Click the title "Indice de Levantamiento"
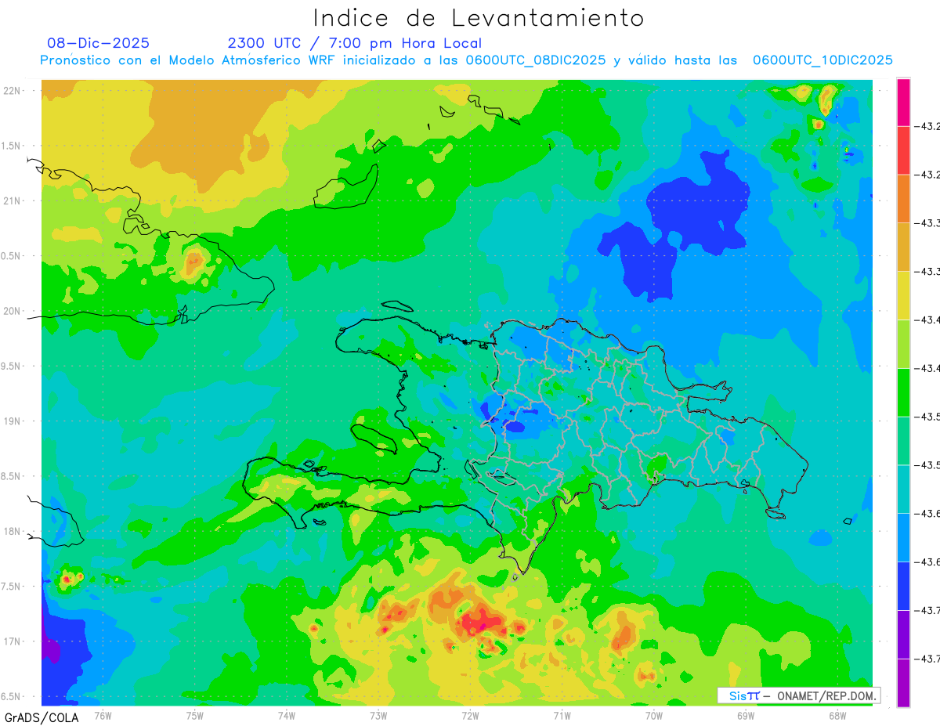Image resolution: width=940 pixels, height=726 pixels. pyautogui.click(x=479, y=17)
